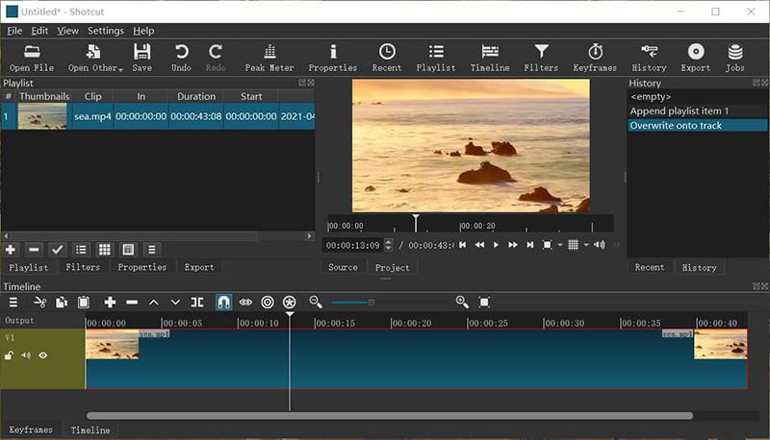The height and width of the screenshot is (440, 770).
Task: Open the player volume control
Action: tap(599, 245)
